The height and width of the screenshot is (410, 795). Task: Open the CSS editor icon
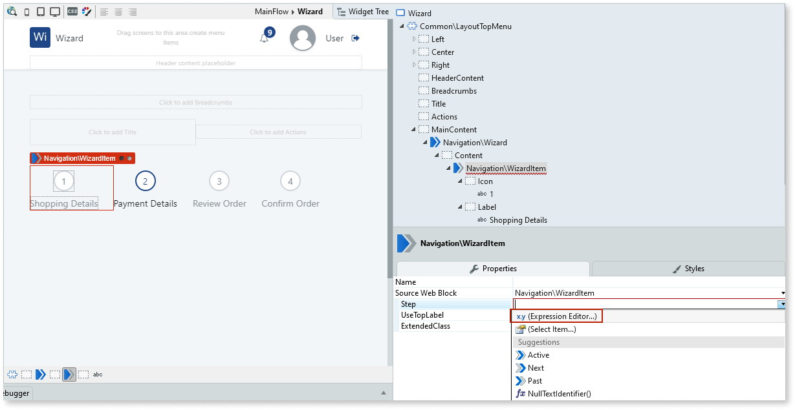(x=72, y=11)
